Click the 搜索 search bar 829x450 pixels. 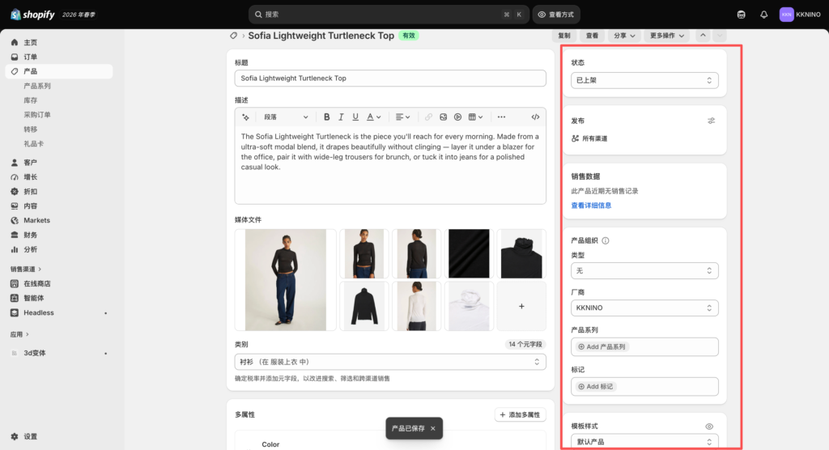tap(388, 15)
